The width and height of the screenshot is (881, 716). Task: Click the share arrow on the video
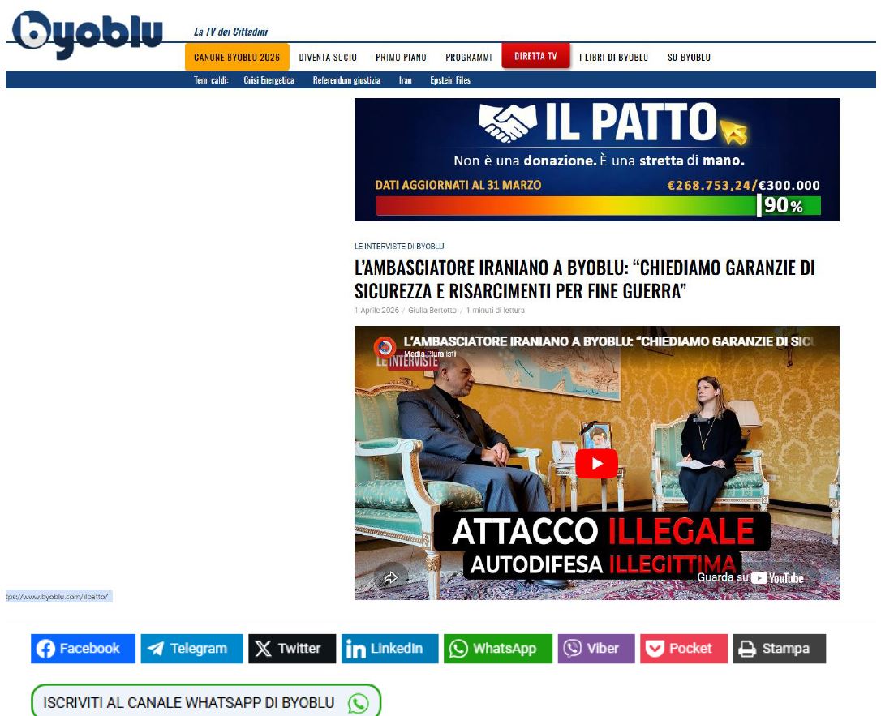(391, 577)
